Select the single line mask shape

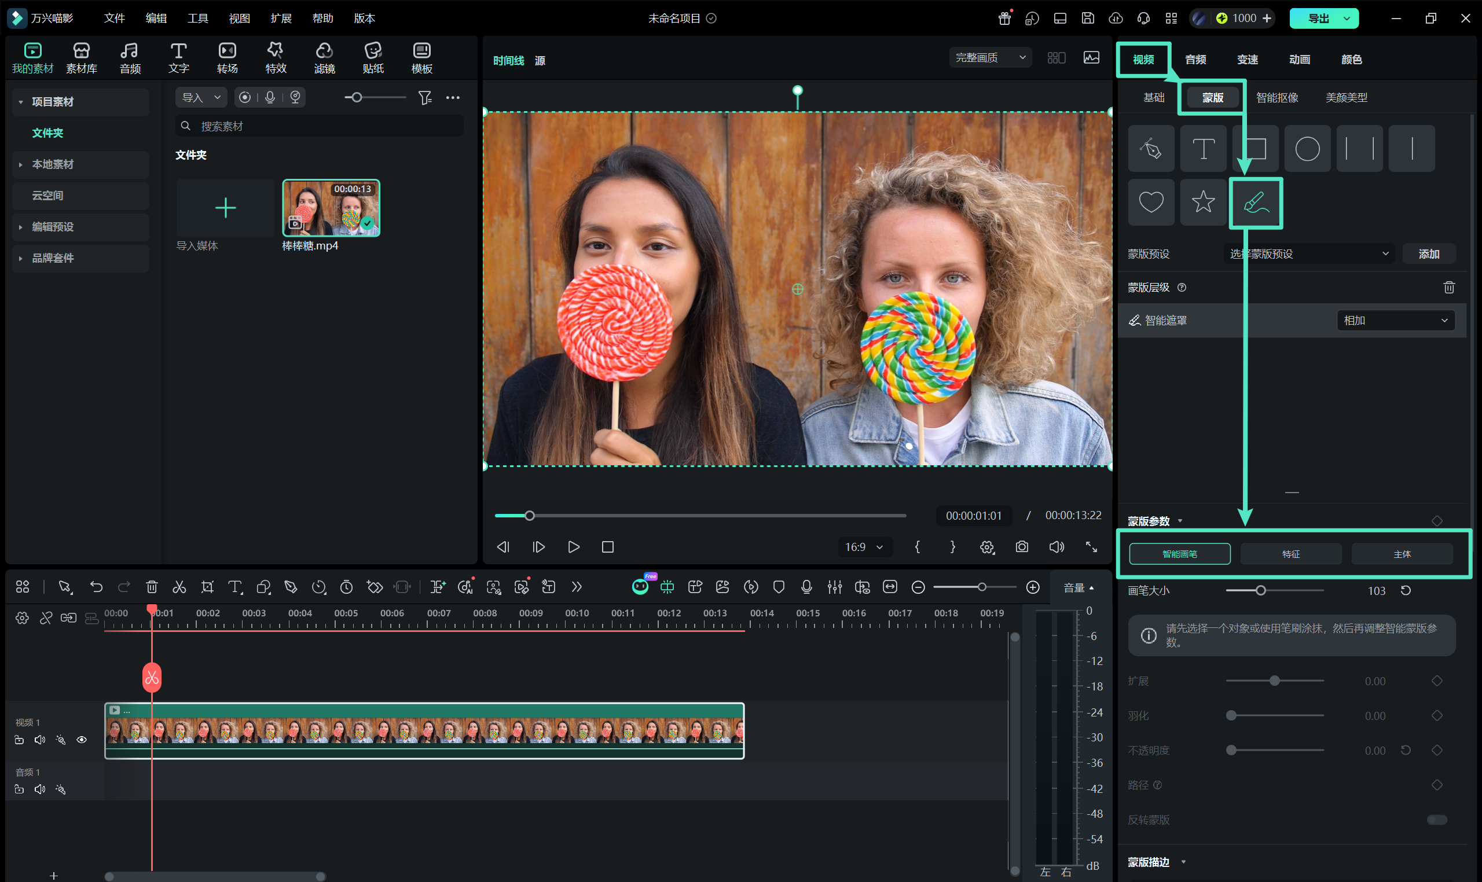[x=1412, y=149]
